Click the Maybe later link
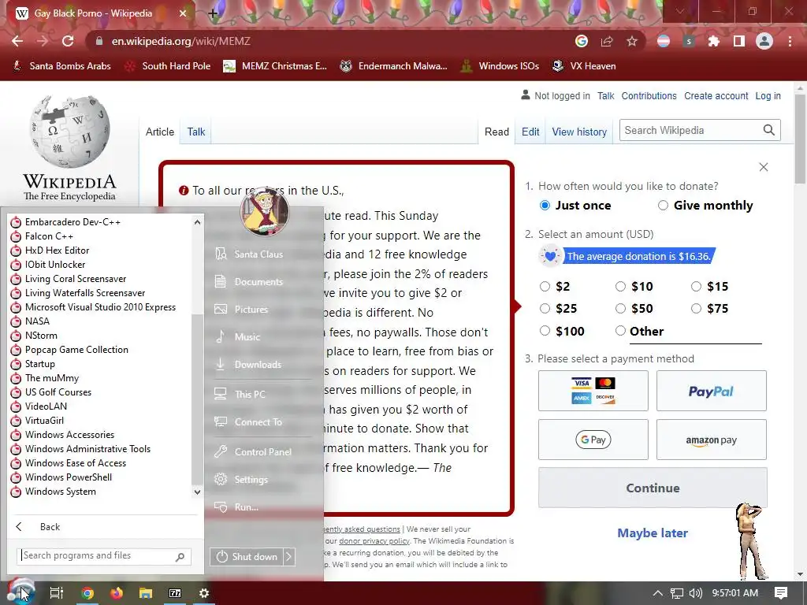The width and height of the screenshot is (807, 605). (653, 533)
